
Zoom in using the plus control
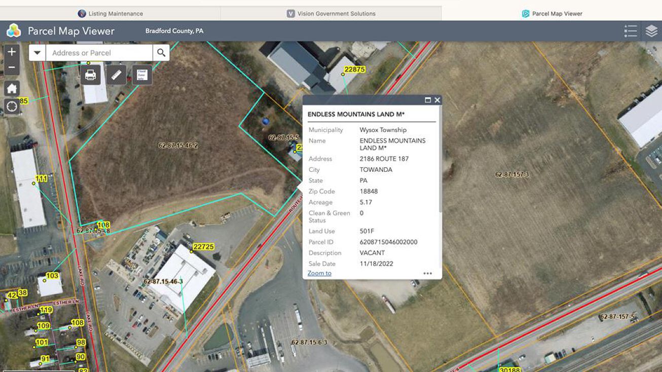[11, 51]
